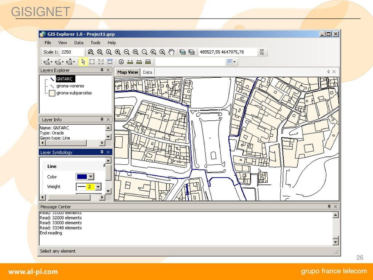This screenshot has height=280, width=373.
Task: Close the Map View document pane
Action: [x=334, y=72]
